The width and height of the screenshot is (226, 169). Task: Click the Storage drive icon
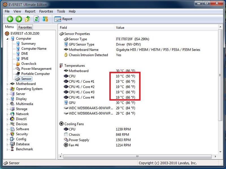12,109
